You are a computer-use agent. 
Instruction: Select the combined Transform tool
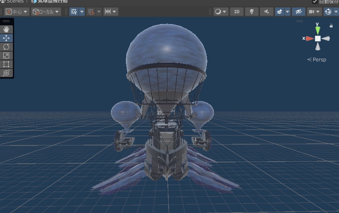[x=6, y=73]
